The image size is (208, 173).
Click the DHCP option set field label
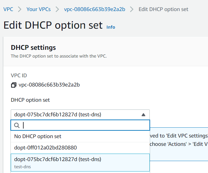click(x=30, y=100)
